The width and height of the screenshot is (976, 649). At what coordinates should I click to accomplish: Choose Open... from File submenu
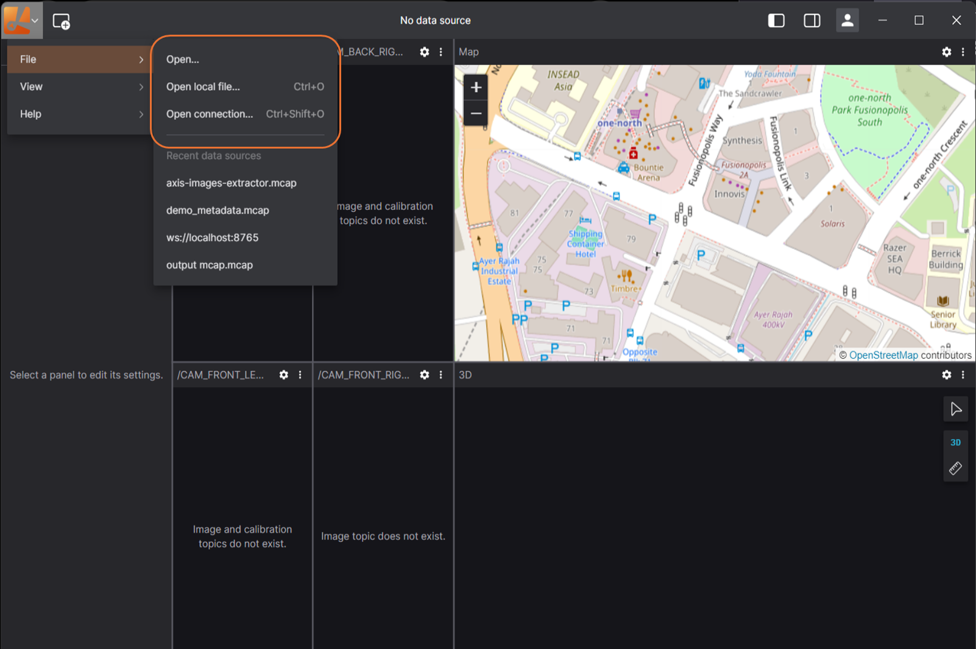coord(245,60)
